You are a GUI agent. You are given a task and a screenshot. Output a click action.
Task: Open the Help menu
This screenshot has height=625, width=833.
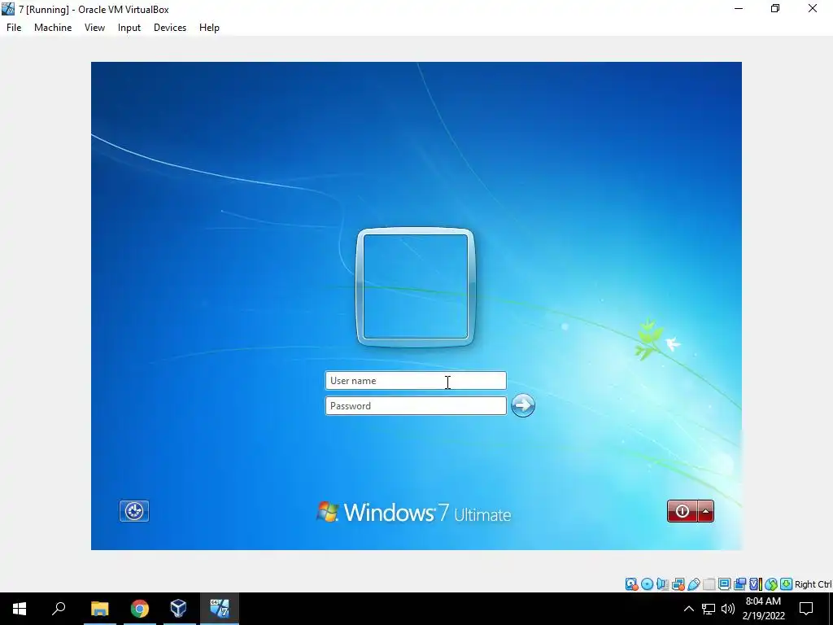pyautogui.click(x=209, y=28)
